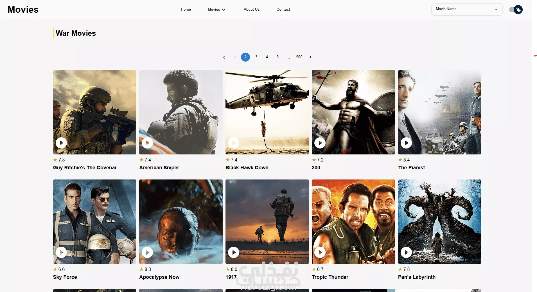Open the 1917 movie poster
The height and width of the screenshot is (292, 537).
(267, 222)
